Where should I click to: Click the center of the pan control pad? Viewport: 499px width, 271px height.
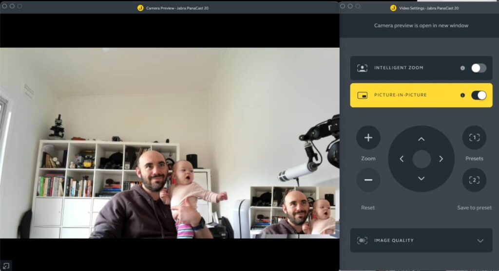point(422,159)
